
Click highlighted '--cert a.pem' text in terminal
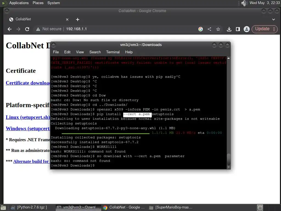137,114
